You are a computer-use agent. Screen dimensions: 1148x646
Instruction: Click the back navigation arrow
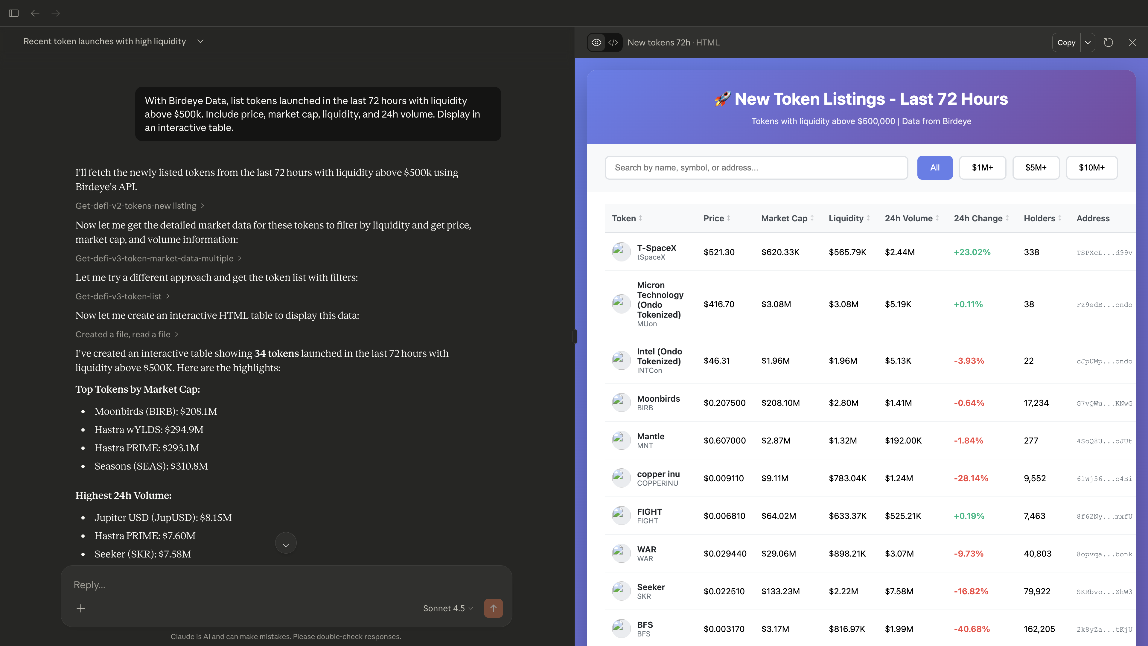pos(35,13)
